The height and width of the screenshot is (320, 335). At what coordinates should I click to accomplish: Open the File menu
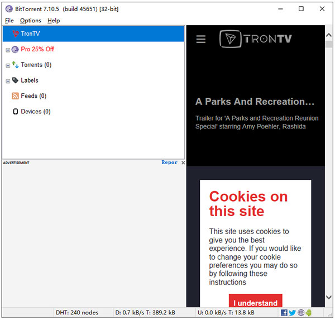(x=9, y=21)
